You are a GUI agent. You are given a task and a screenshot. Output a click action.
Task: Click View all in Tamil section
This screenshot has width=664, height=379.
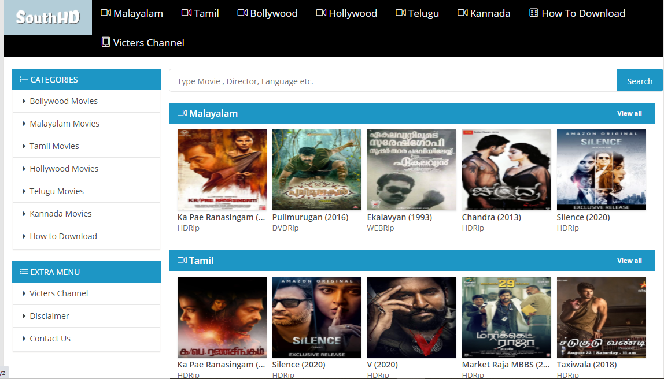[629, 261]
